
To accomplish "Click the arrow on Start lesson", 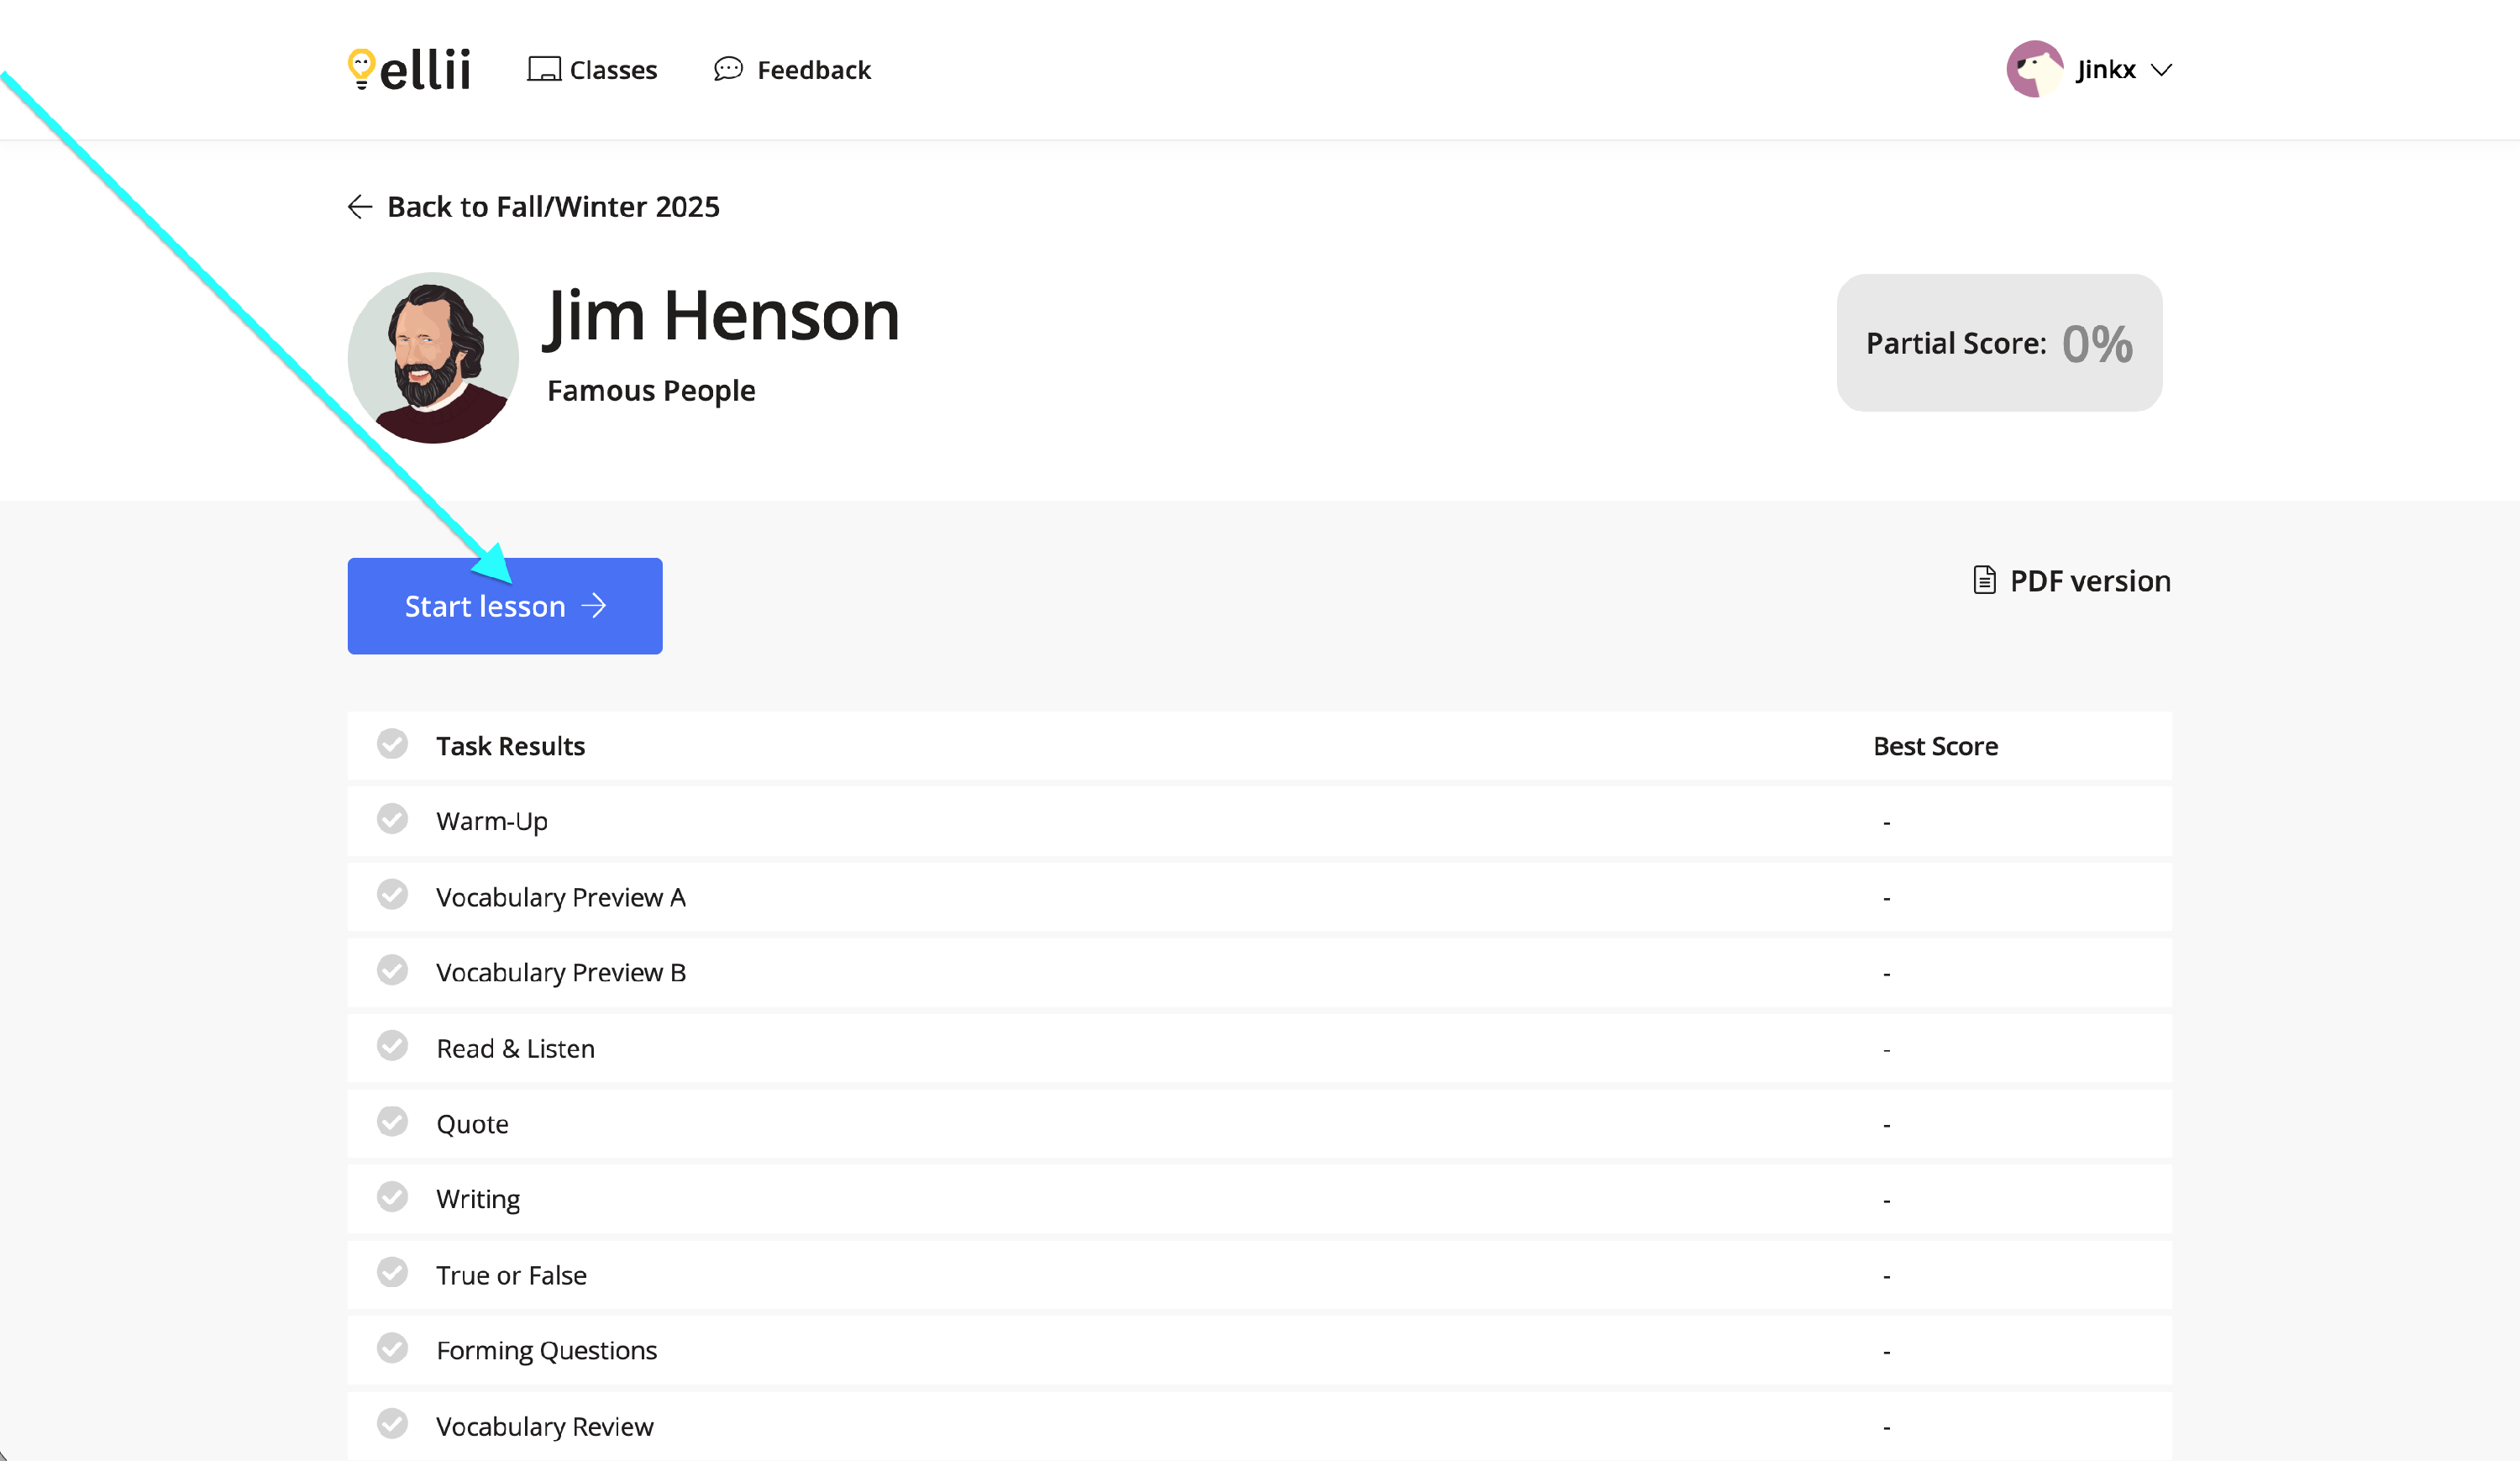I will click(x=594, y=606).
